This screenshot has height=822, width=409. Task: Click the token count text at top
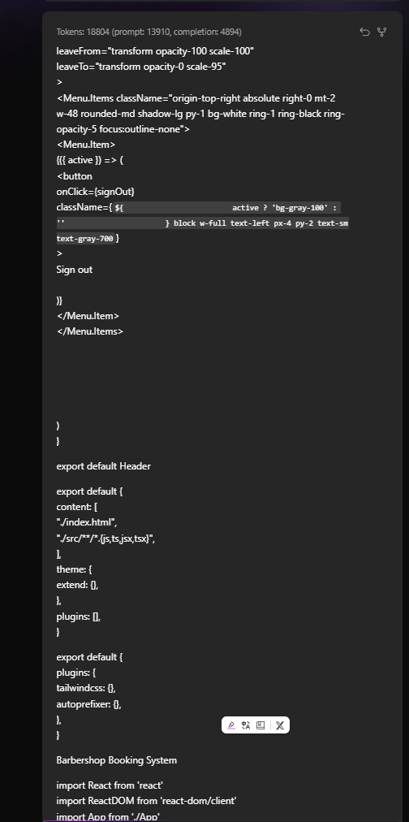tap(149, 32)
